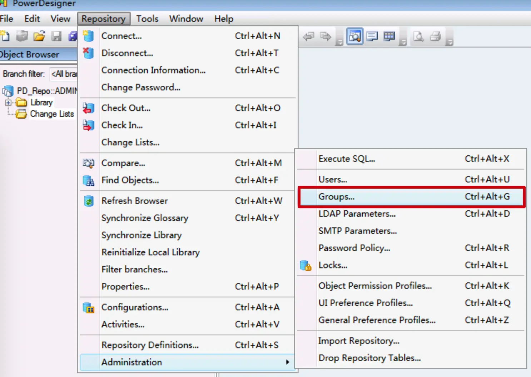531x377 pixels.
Task: Expand the Library tree node
Action: (8, 103)
